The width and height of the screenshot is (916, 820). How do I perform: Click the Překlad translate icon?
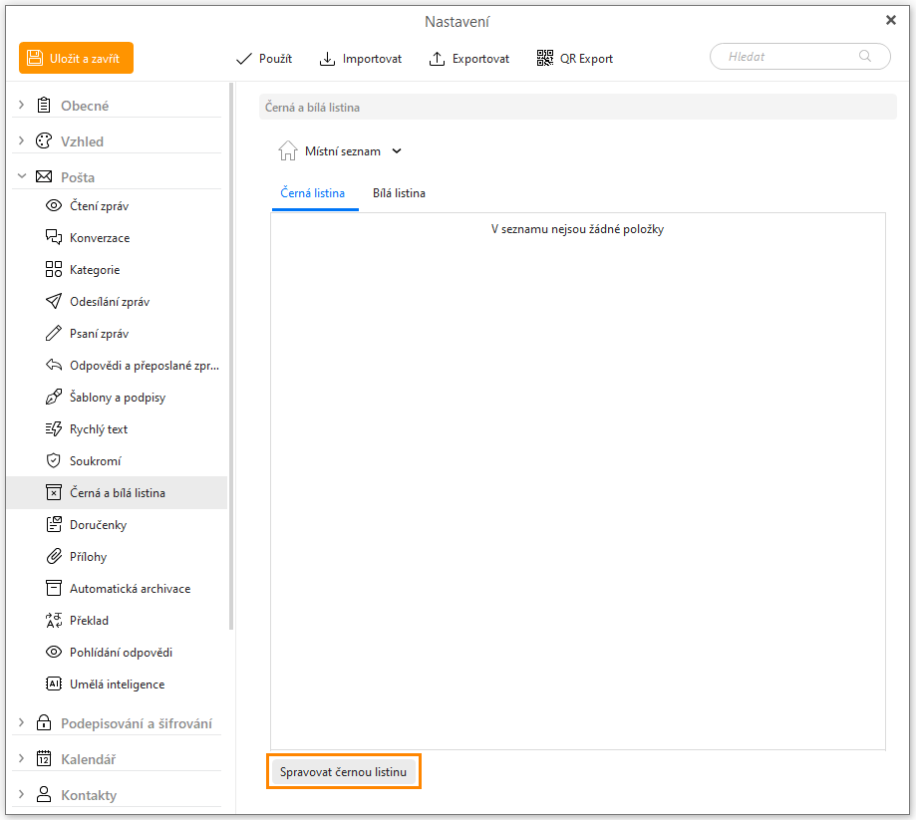[x=54, y=620]
